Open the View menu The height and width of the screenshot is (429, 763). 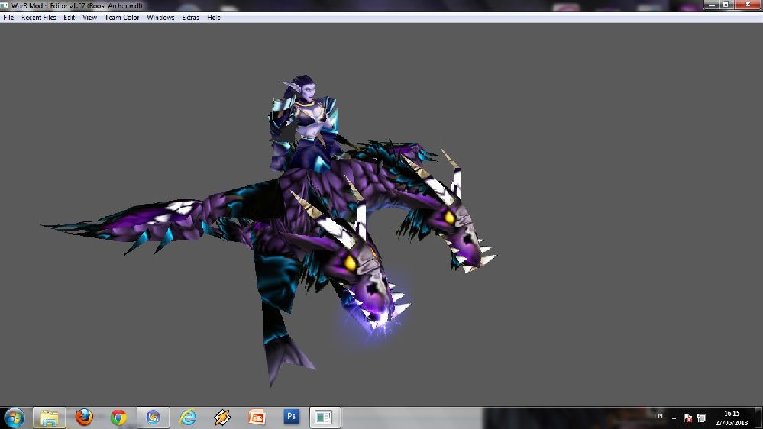click(x=89, y=17)
